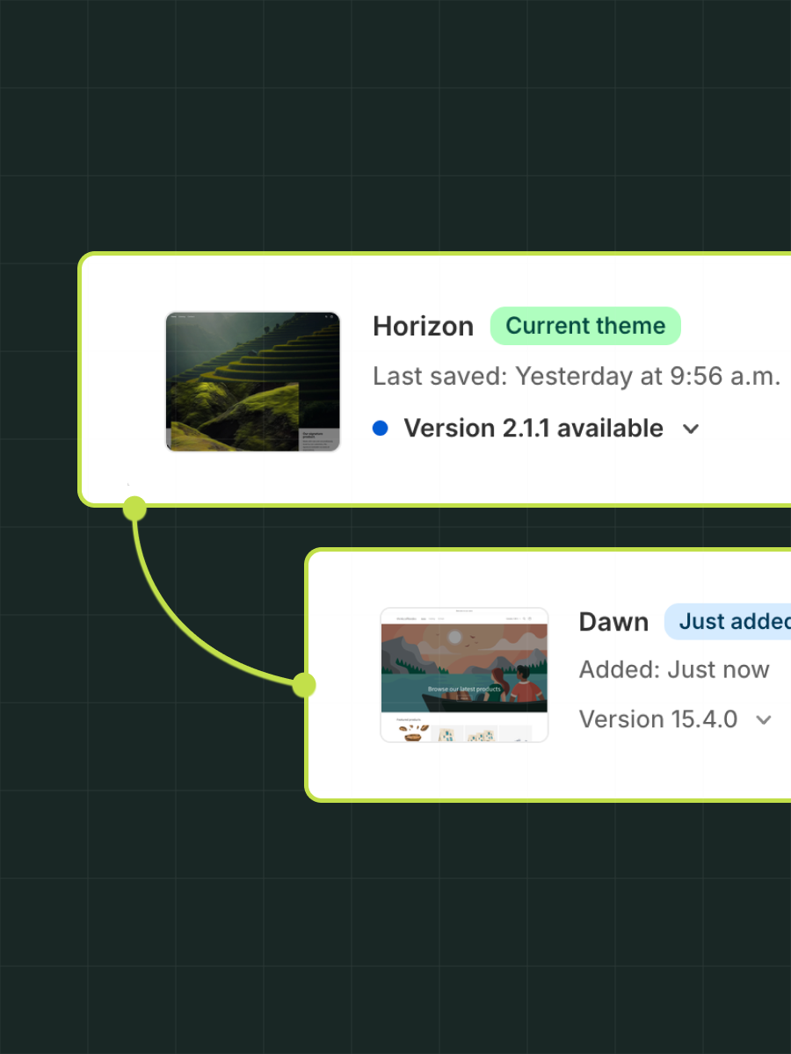Expand the chevron next to Version 15.4.0

pyautogui.click(x=764, y=720)
